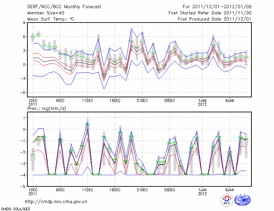Screen dimensions: 274x211
Task: Click 11DEC tick under the temperature chart
Action: (x=87, y=100)
